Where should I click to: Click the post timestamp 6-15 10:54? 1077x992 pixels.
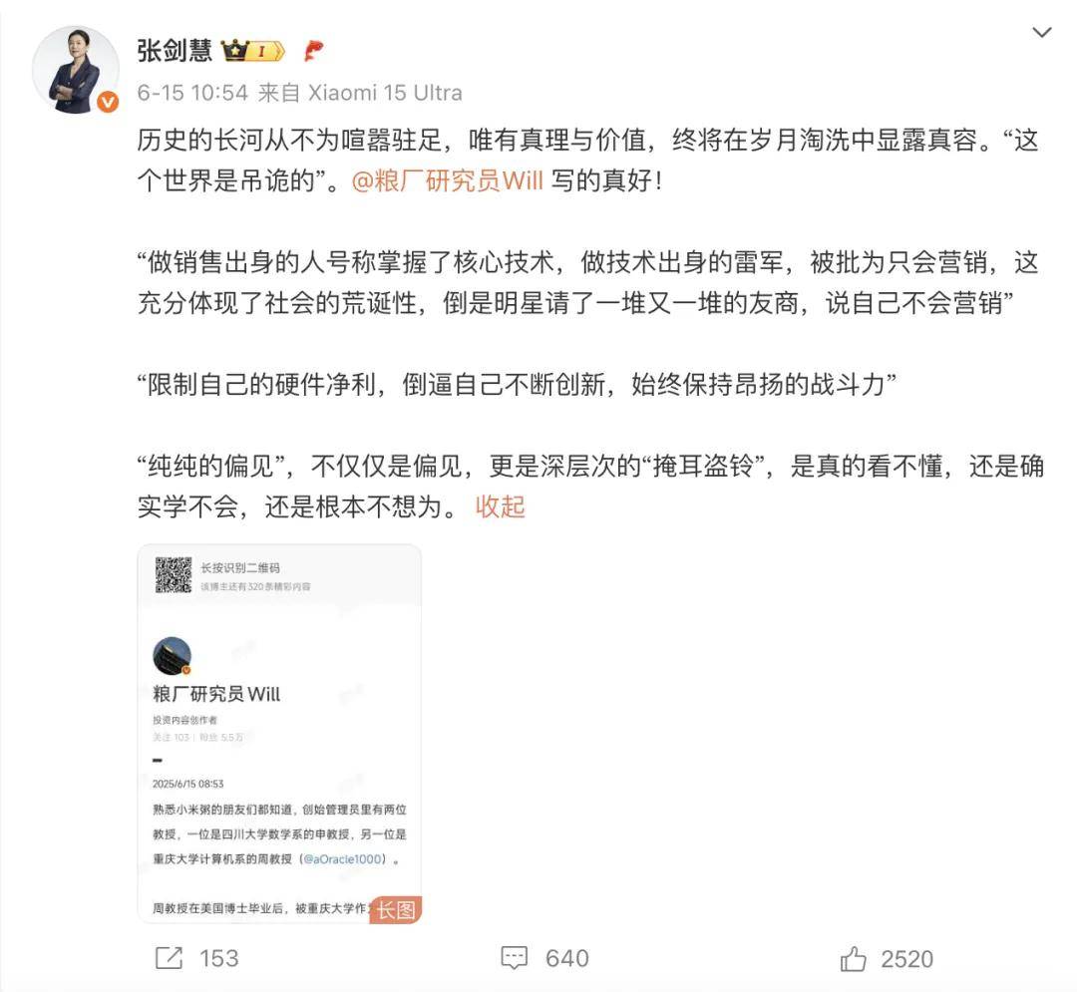192,92
